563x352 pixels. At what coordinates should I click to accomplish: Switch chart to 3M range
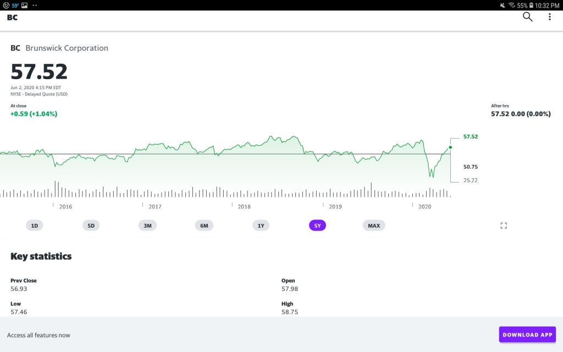147,226
